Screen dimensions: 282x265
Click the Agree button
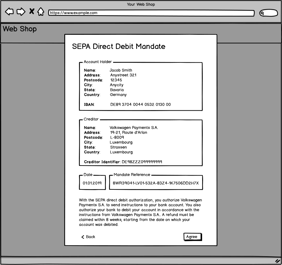193,237
